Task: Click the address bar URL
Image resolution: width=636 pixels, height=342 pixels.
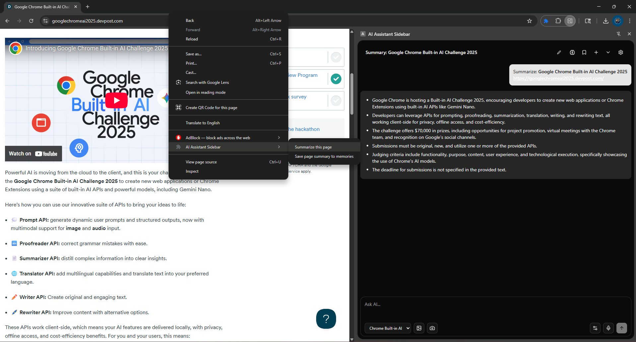Action: [88, 21]
